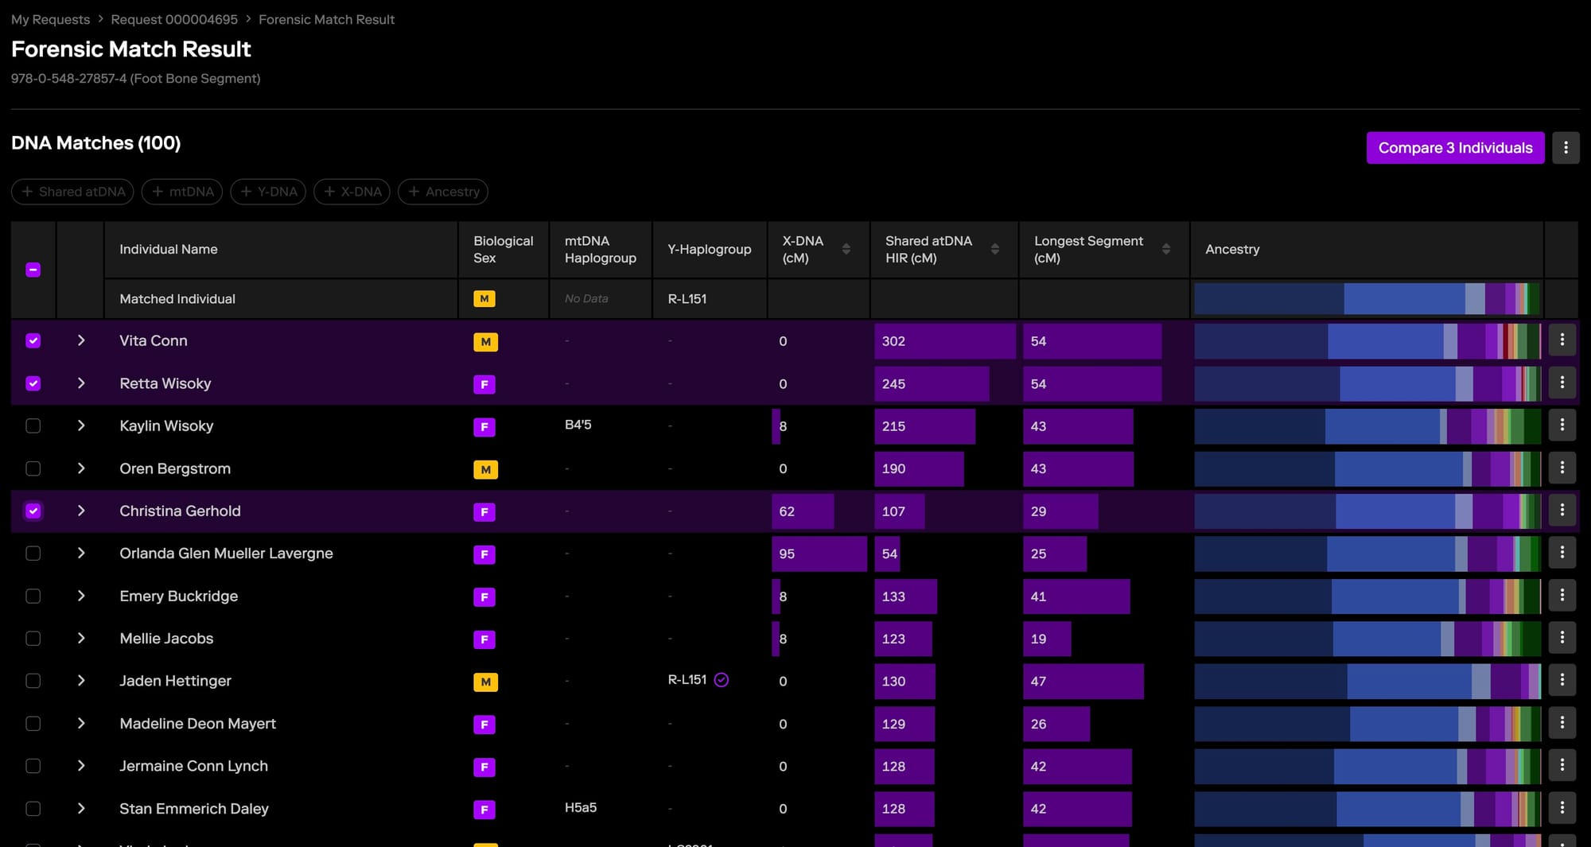Image resolution: width=1591 pixels, height=847 pixels.
Task: Sort by X-DNA (cM) column
Action: [x=846, y=249]
